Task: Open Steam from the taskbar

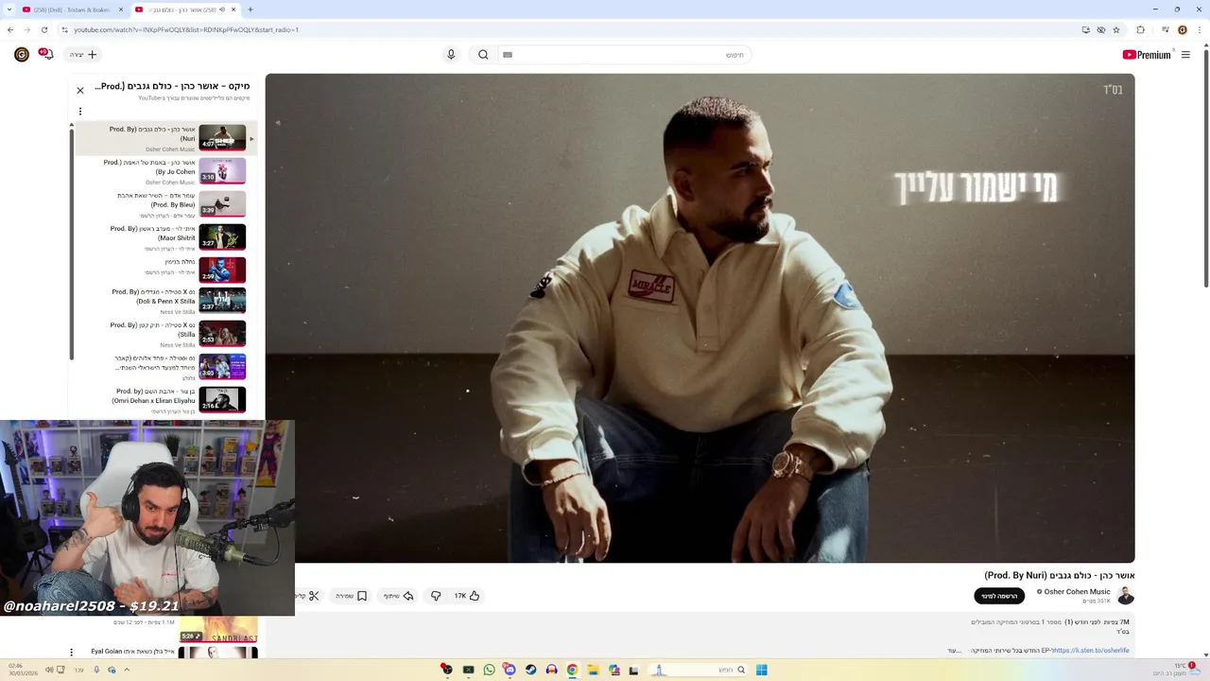Action: [530, 670]
